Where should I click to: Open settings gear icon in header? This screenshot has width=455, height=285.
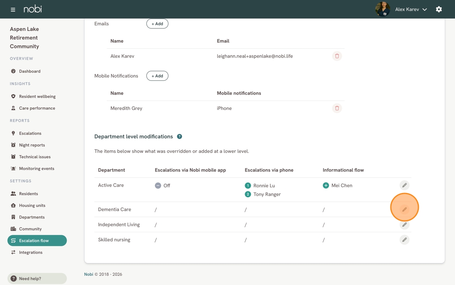click(439, 9)
